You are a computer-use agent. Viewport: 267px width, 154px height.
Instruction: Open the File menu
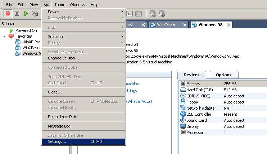[9, 5]
